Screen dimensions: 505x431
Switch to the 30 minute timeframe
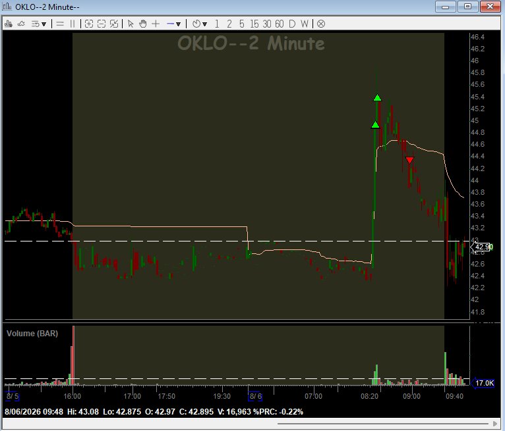(266, 24)
